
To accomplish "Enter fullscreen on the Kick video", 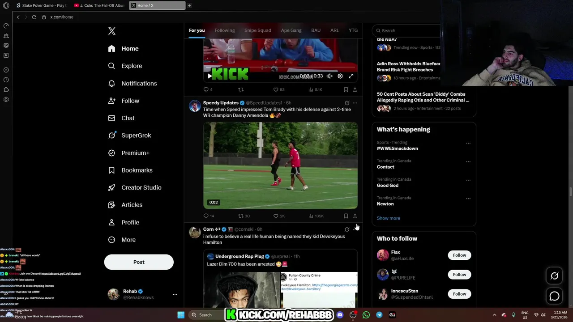I will pos(351,76).
